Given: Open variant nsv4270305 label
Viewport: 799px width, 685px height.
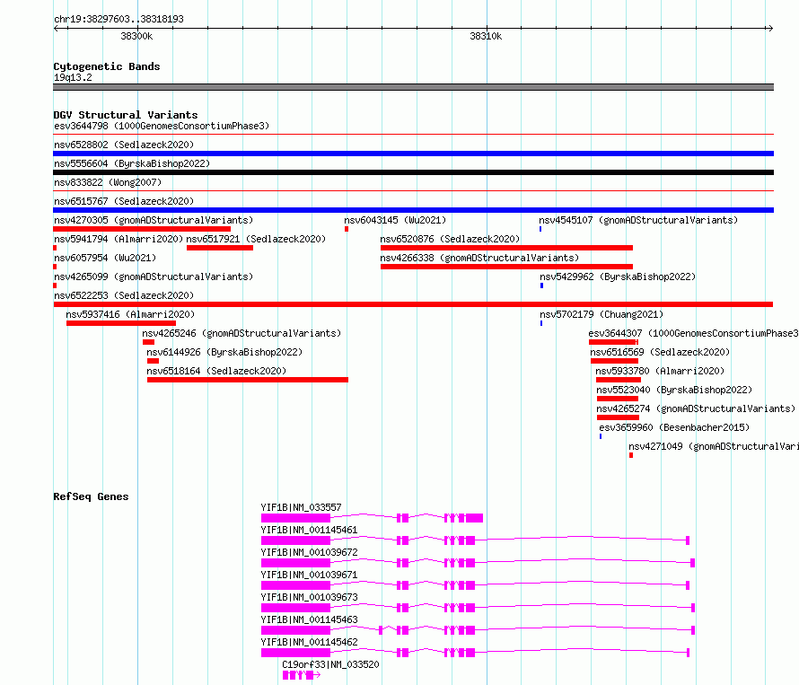Looking at the screenshot, I should [x=154, y=220].
